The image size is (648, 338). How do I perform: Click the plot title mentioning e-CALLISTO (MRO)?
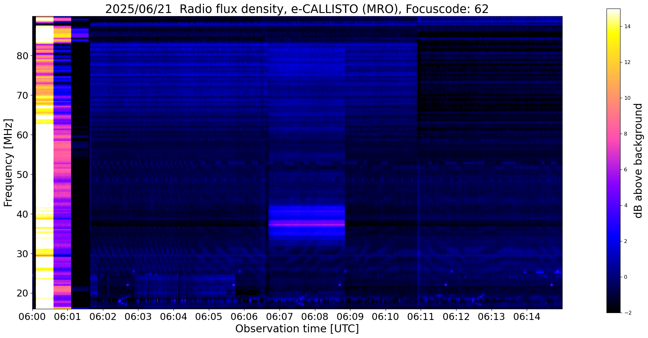tap(297, 9)
